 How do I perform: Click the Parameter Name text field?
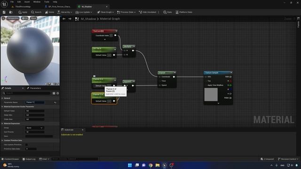click(x=35, y=102)
